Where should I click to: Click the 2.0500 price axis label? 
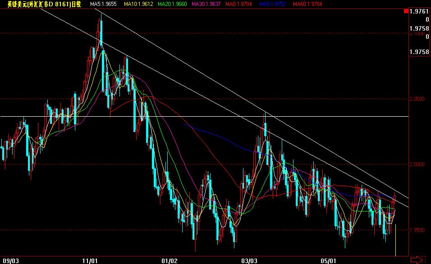pos(417,99)
